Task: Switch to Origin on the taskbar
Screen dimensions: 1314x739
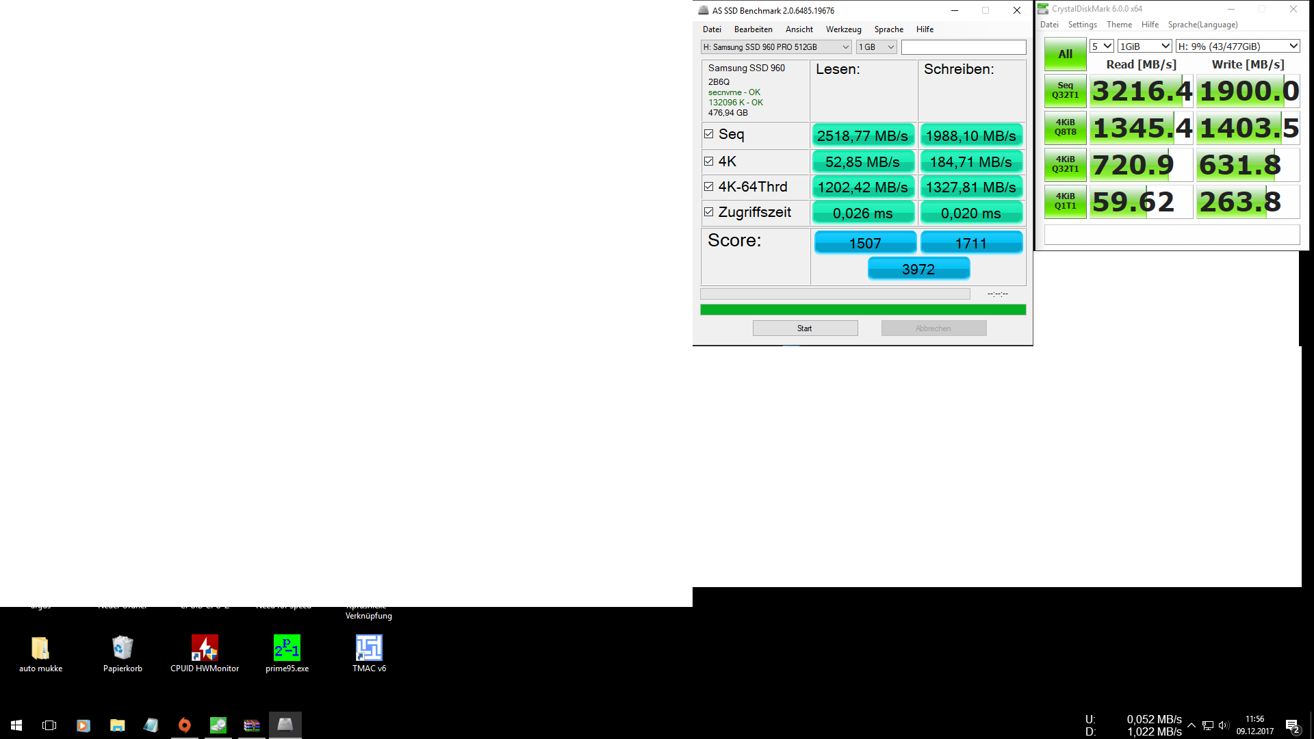Action: (x=185, y=725)
